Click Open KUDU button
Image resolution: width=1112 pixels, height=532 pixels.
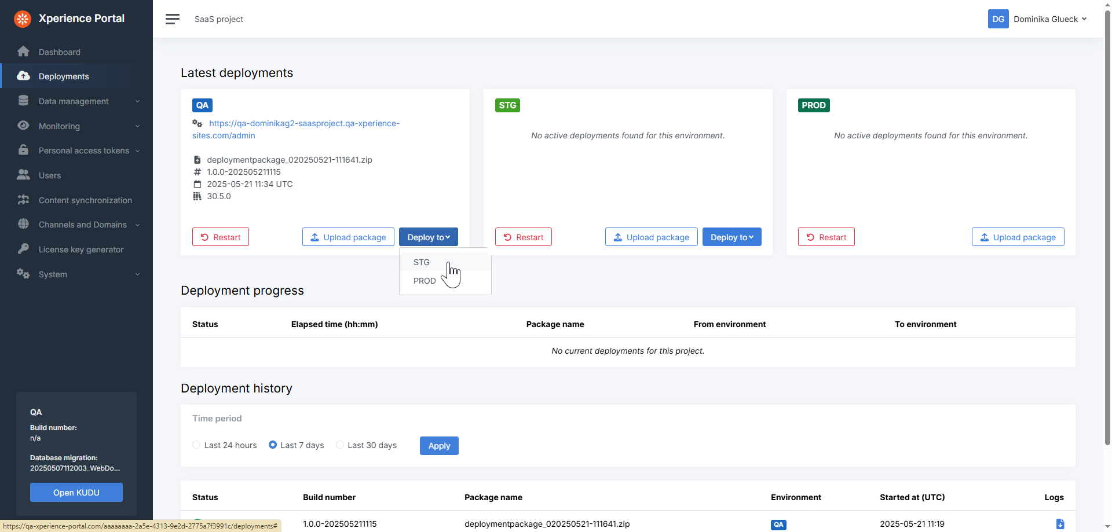click(76, 493)
